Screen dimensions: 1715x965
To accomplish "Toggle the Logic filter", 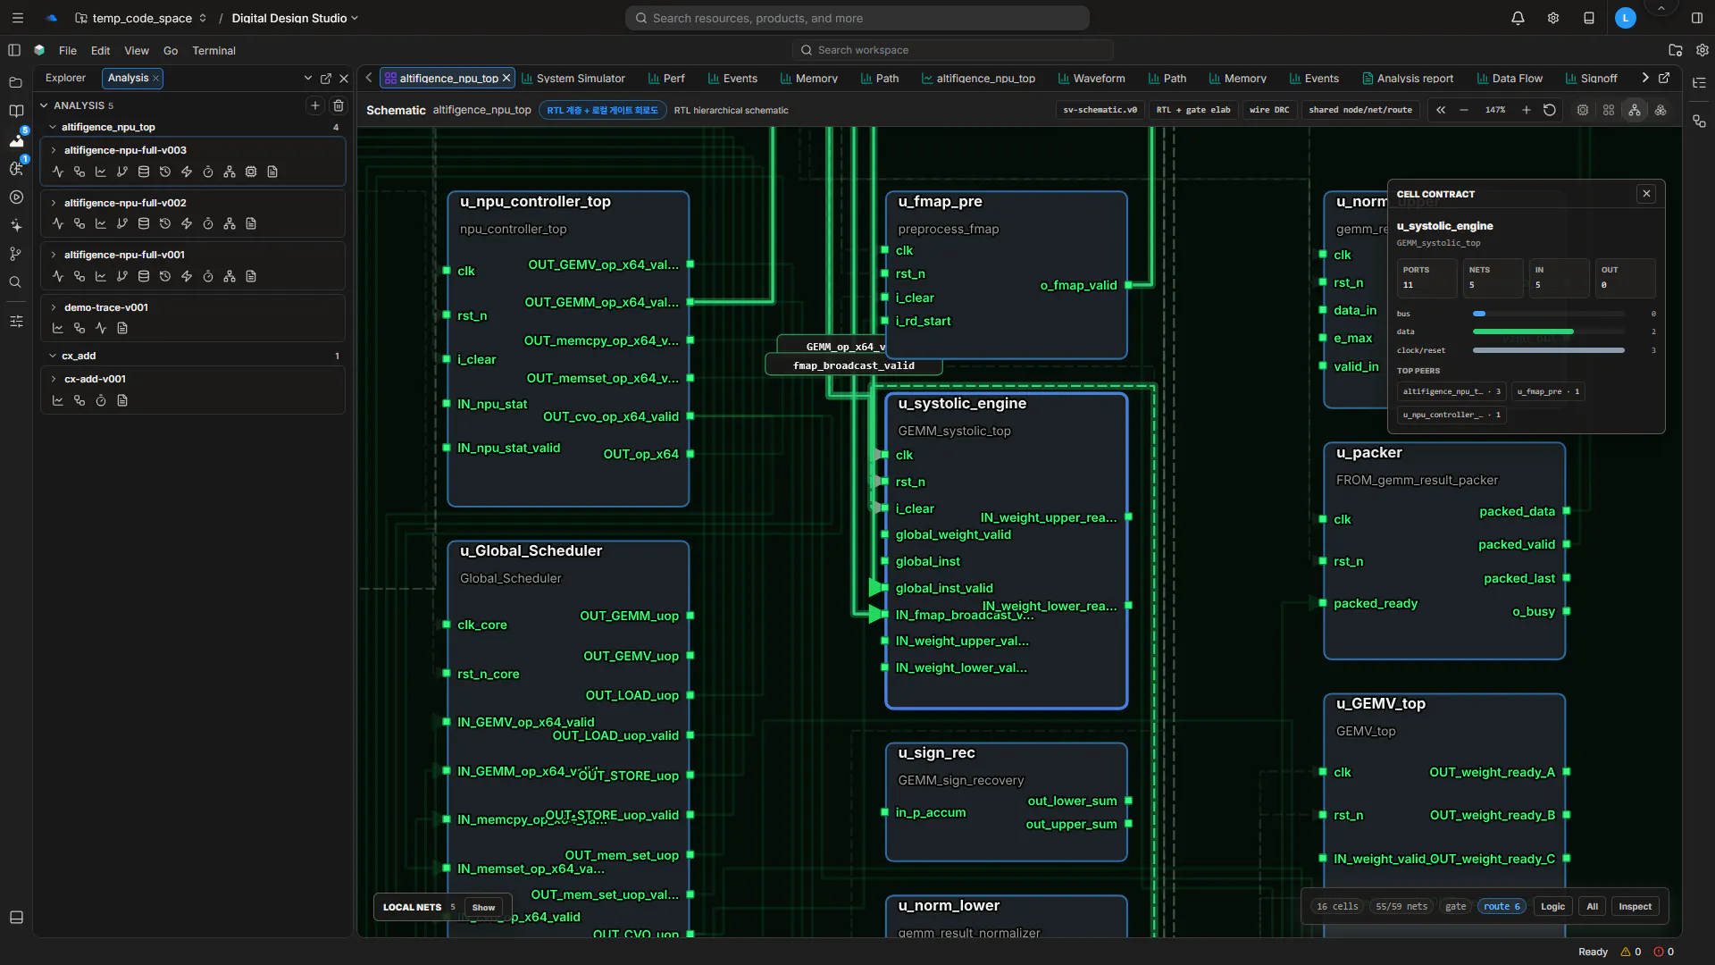I will [1552, 907].
